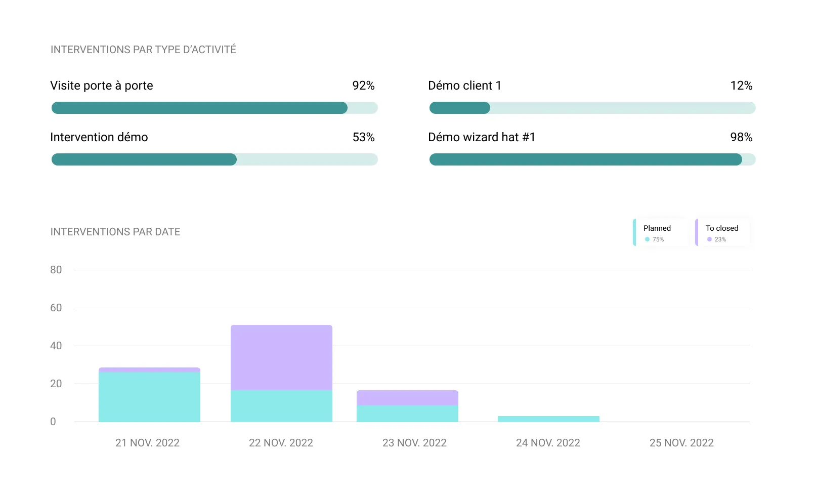
Task: Click the purple color dot in To closed legend
Action: pyautogui.click(x=710, y=239)
